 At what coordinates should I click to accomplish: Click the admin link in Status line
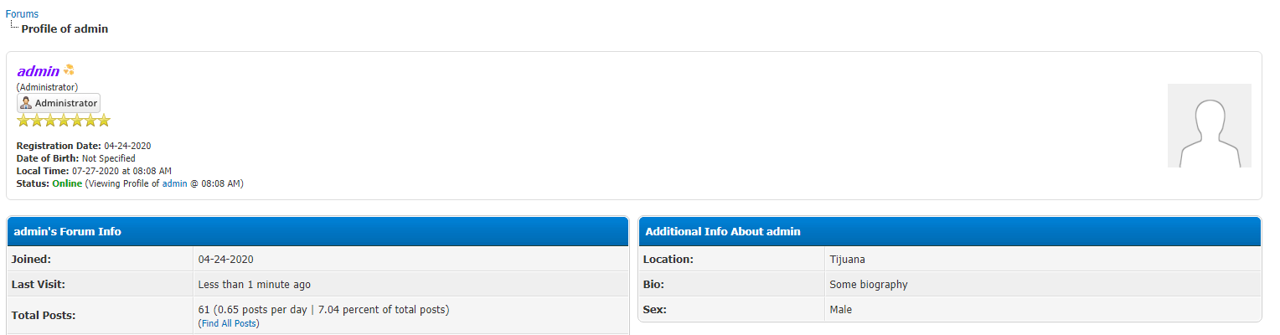(x=174, y=183)
